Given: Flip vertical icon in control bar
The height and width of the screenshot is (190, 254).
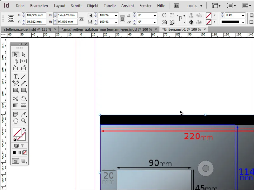Looking at the screenshot, I should [x=172, y=22].
